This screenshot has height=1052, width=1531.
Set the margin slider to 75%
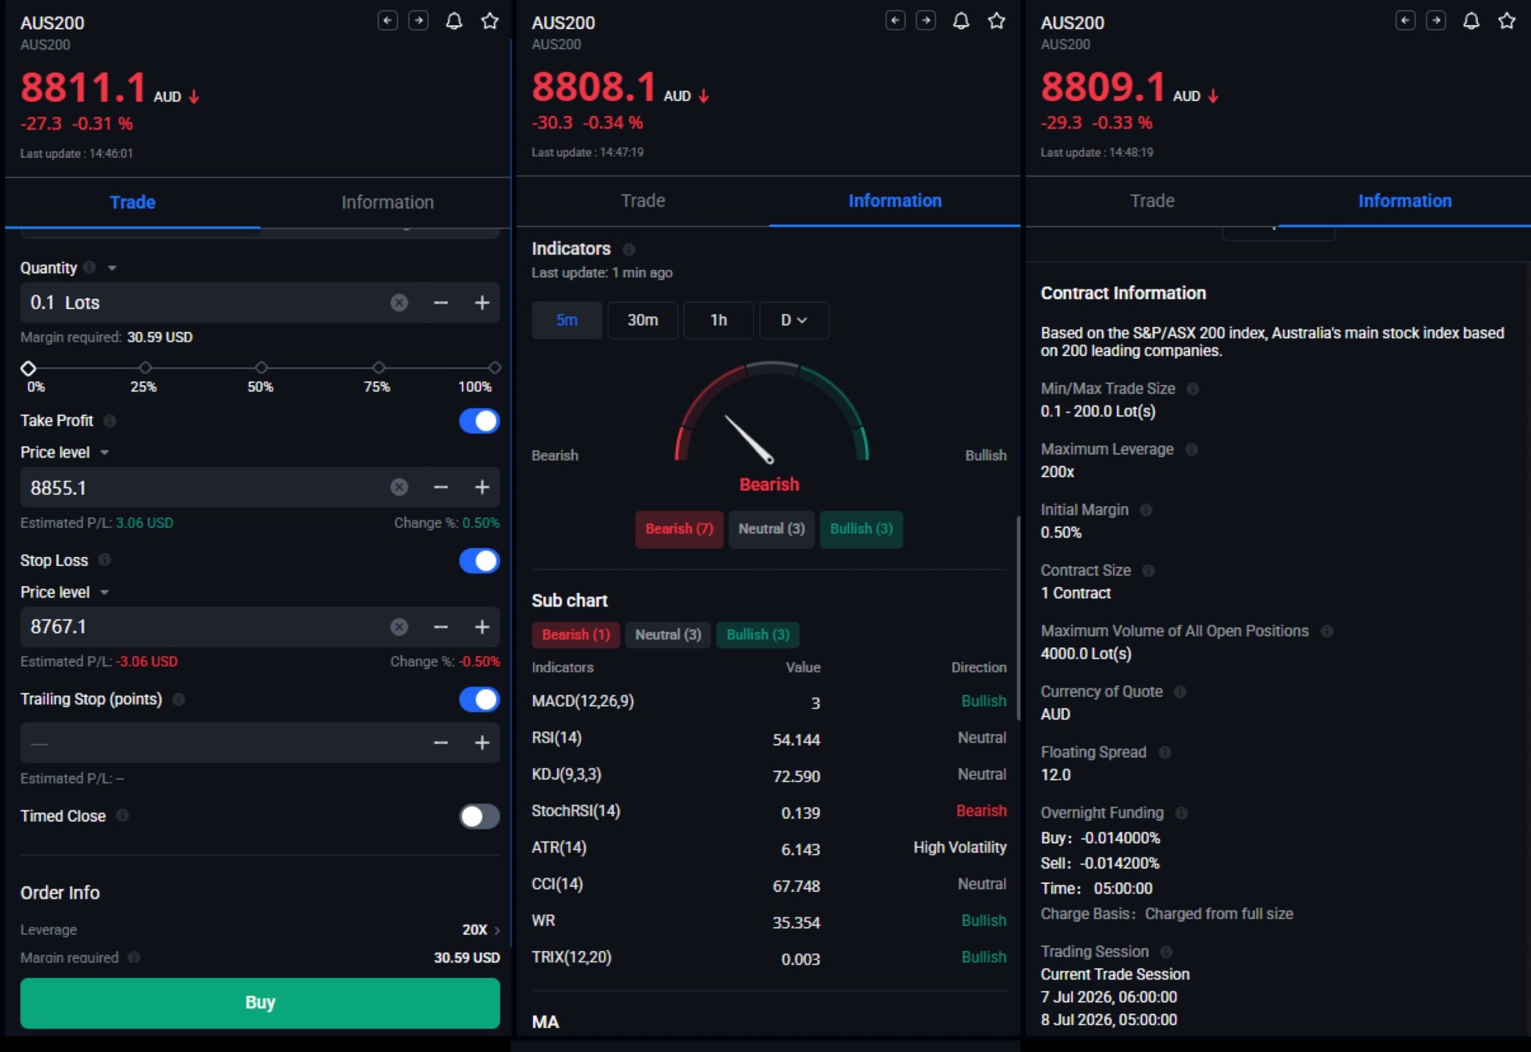(x=379, y=368)
